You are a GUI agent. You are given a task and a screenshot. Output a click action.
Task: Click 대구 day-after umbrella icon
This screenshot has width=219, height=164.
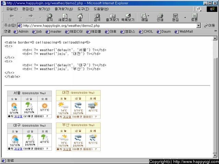coord(44,137)
